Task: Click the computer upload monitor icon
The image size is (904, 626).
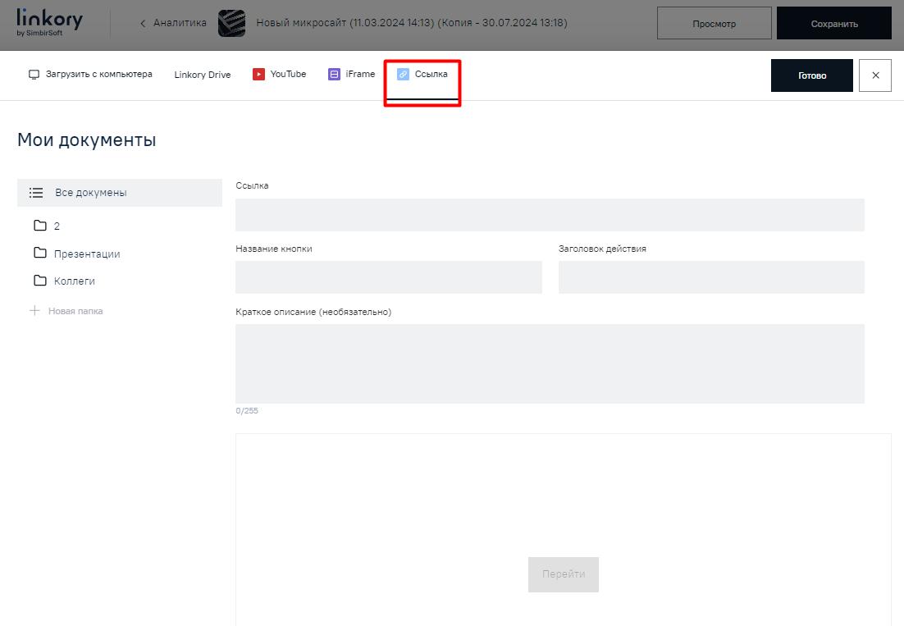Action: coord(34,75)
